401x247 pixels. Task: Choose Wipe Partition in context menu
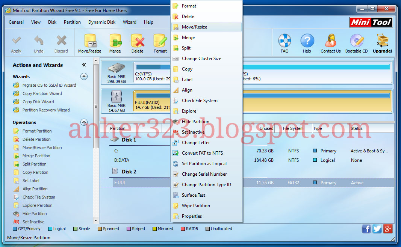(x=206, y=206)
